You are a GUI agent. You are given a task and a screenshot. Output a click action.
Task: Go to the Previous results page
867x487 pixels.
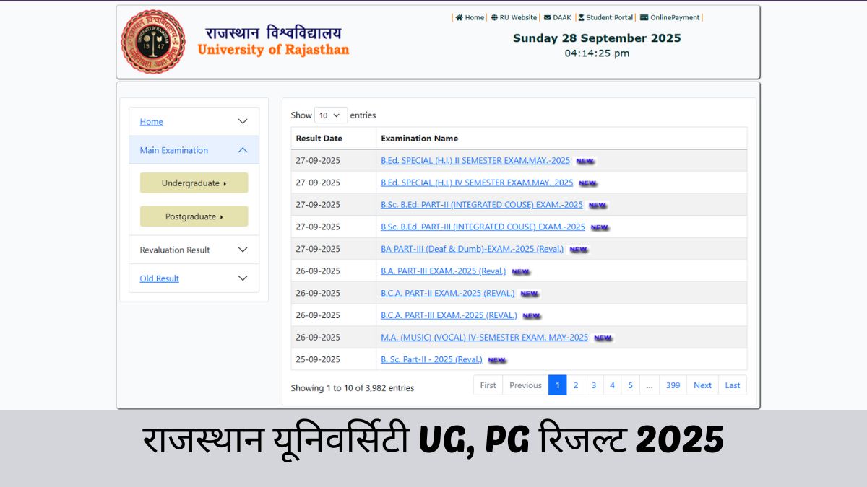coord(525,385)
